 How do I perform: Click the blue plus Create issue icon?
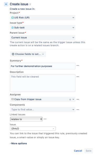click(6, 4)
